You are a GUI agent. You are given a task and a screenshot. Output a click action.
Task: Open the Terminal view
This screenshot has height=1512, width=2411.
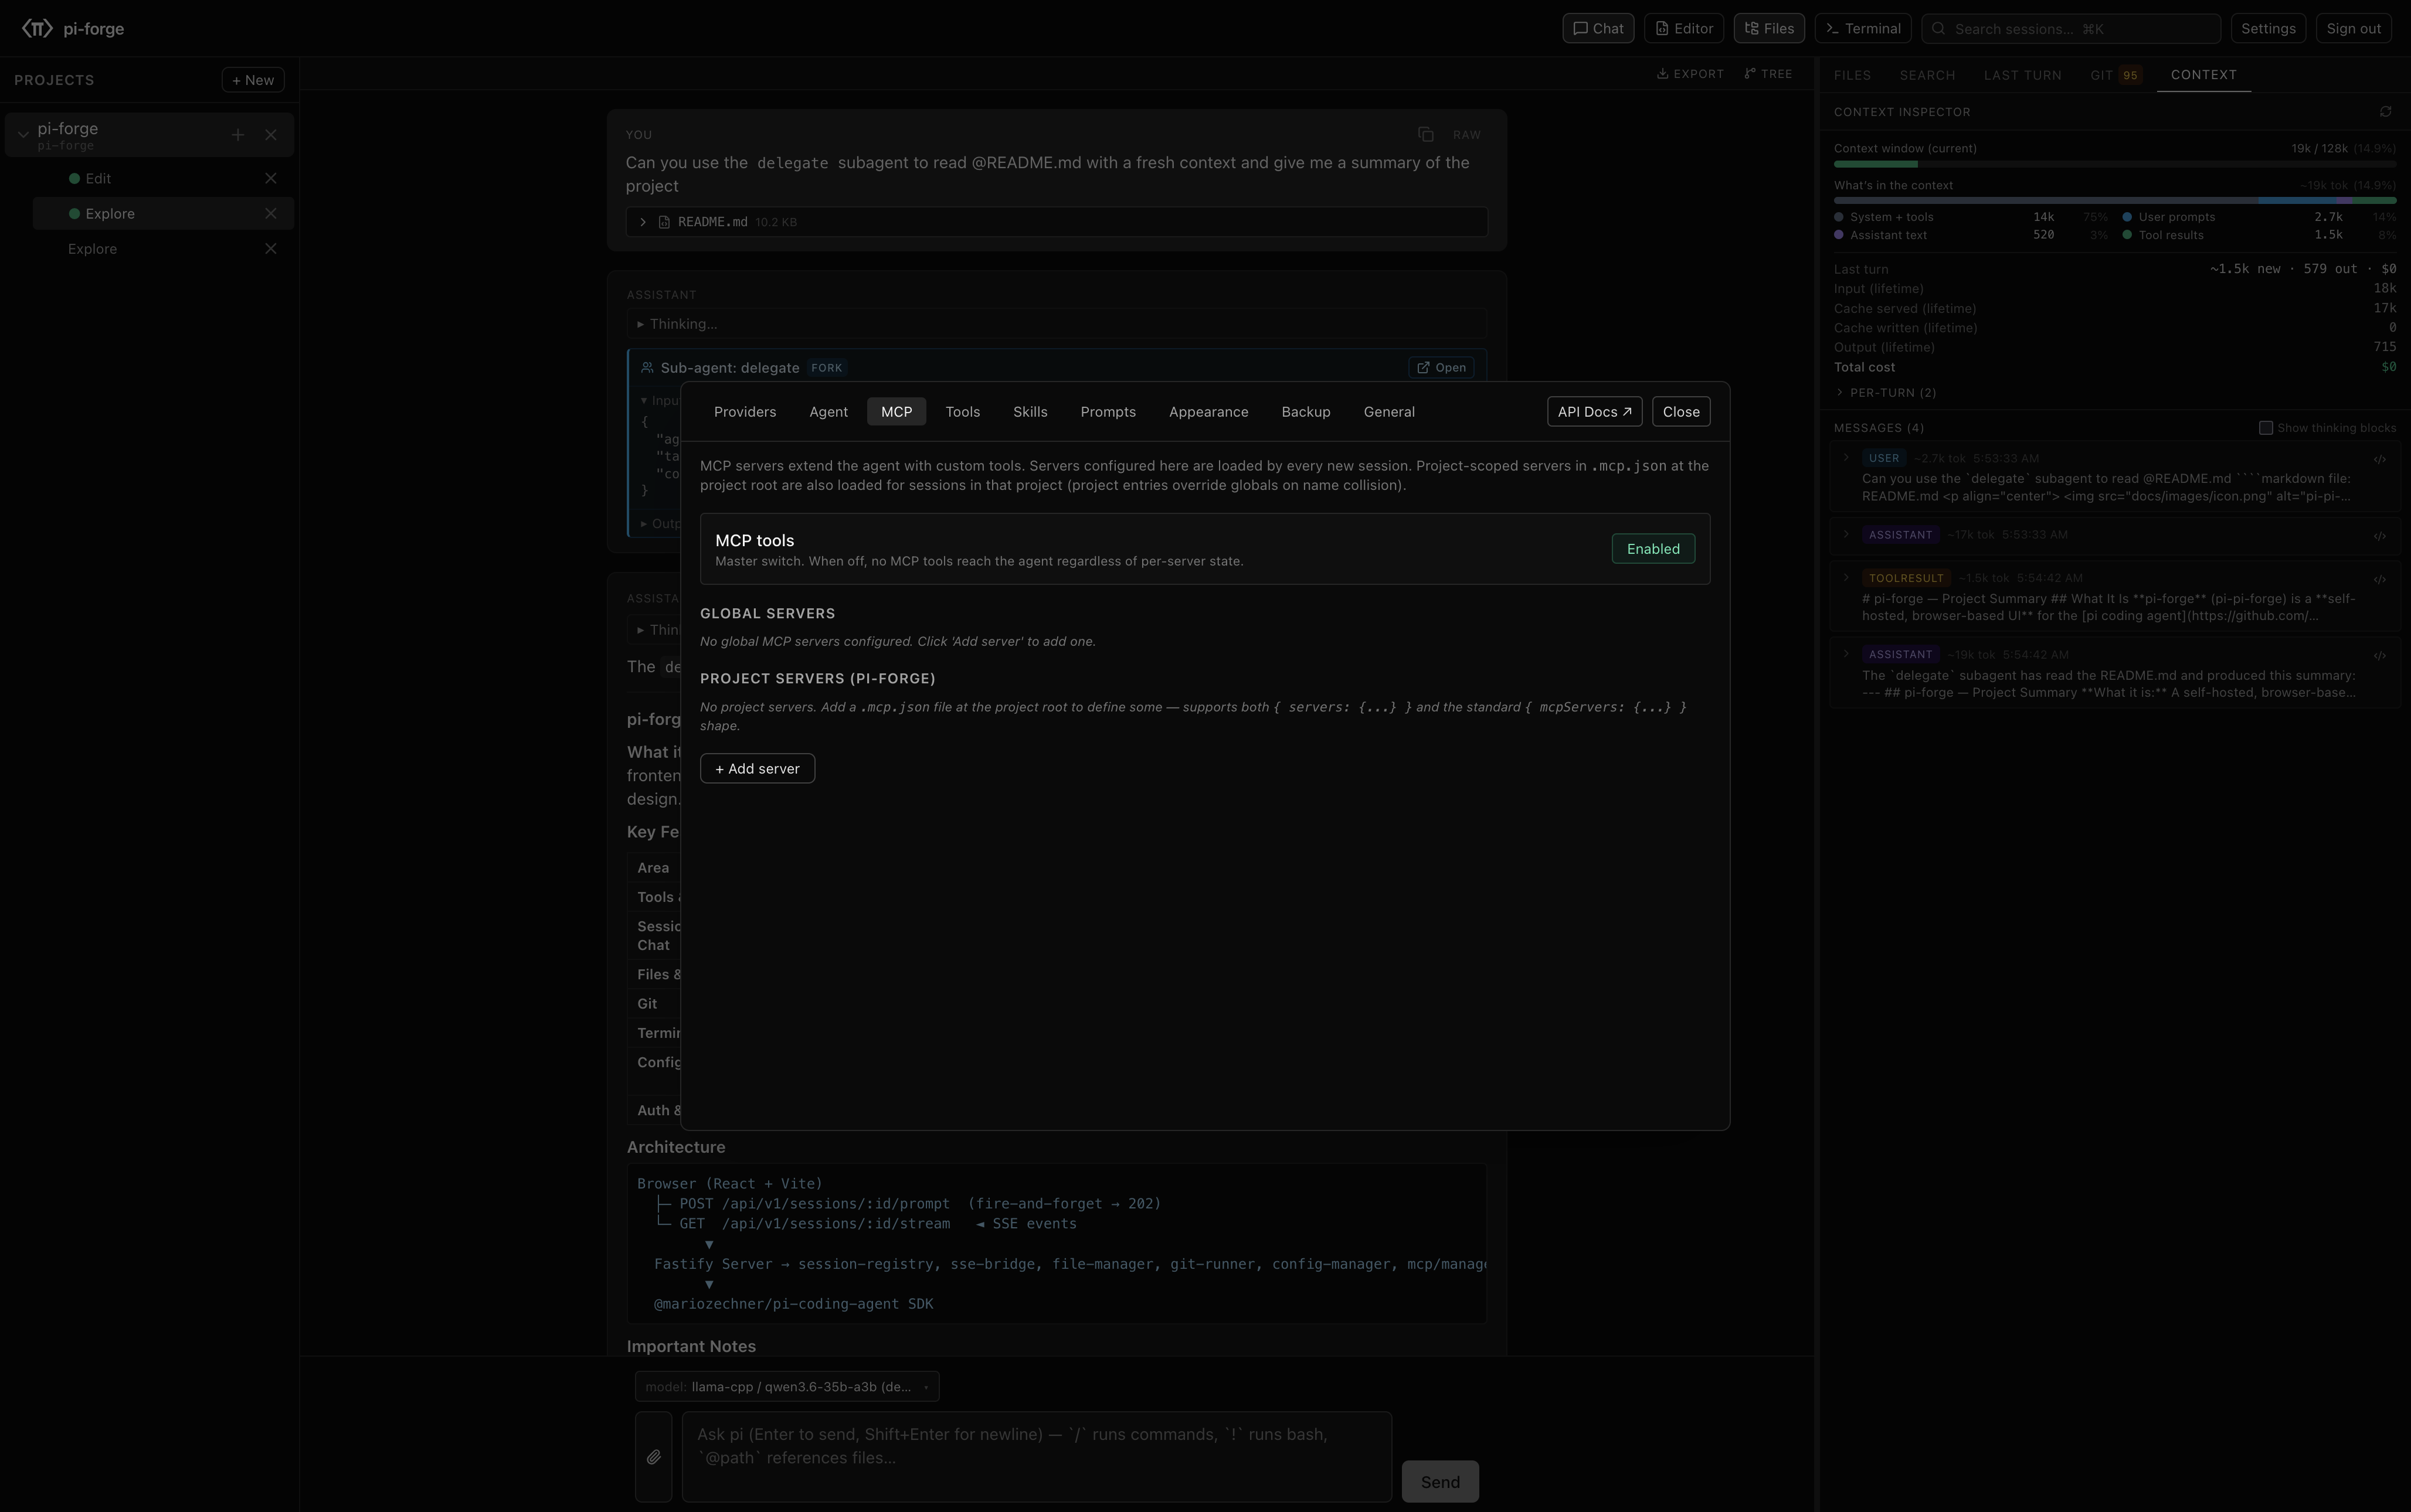coord(1863,29)
